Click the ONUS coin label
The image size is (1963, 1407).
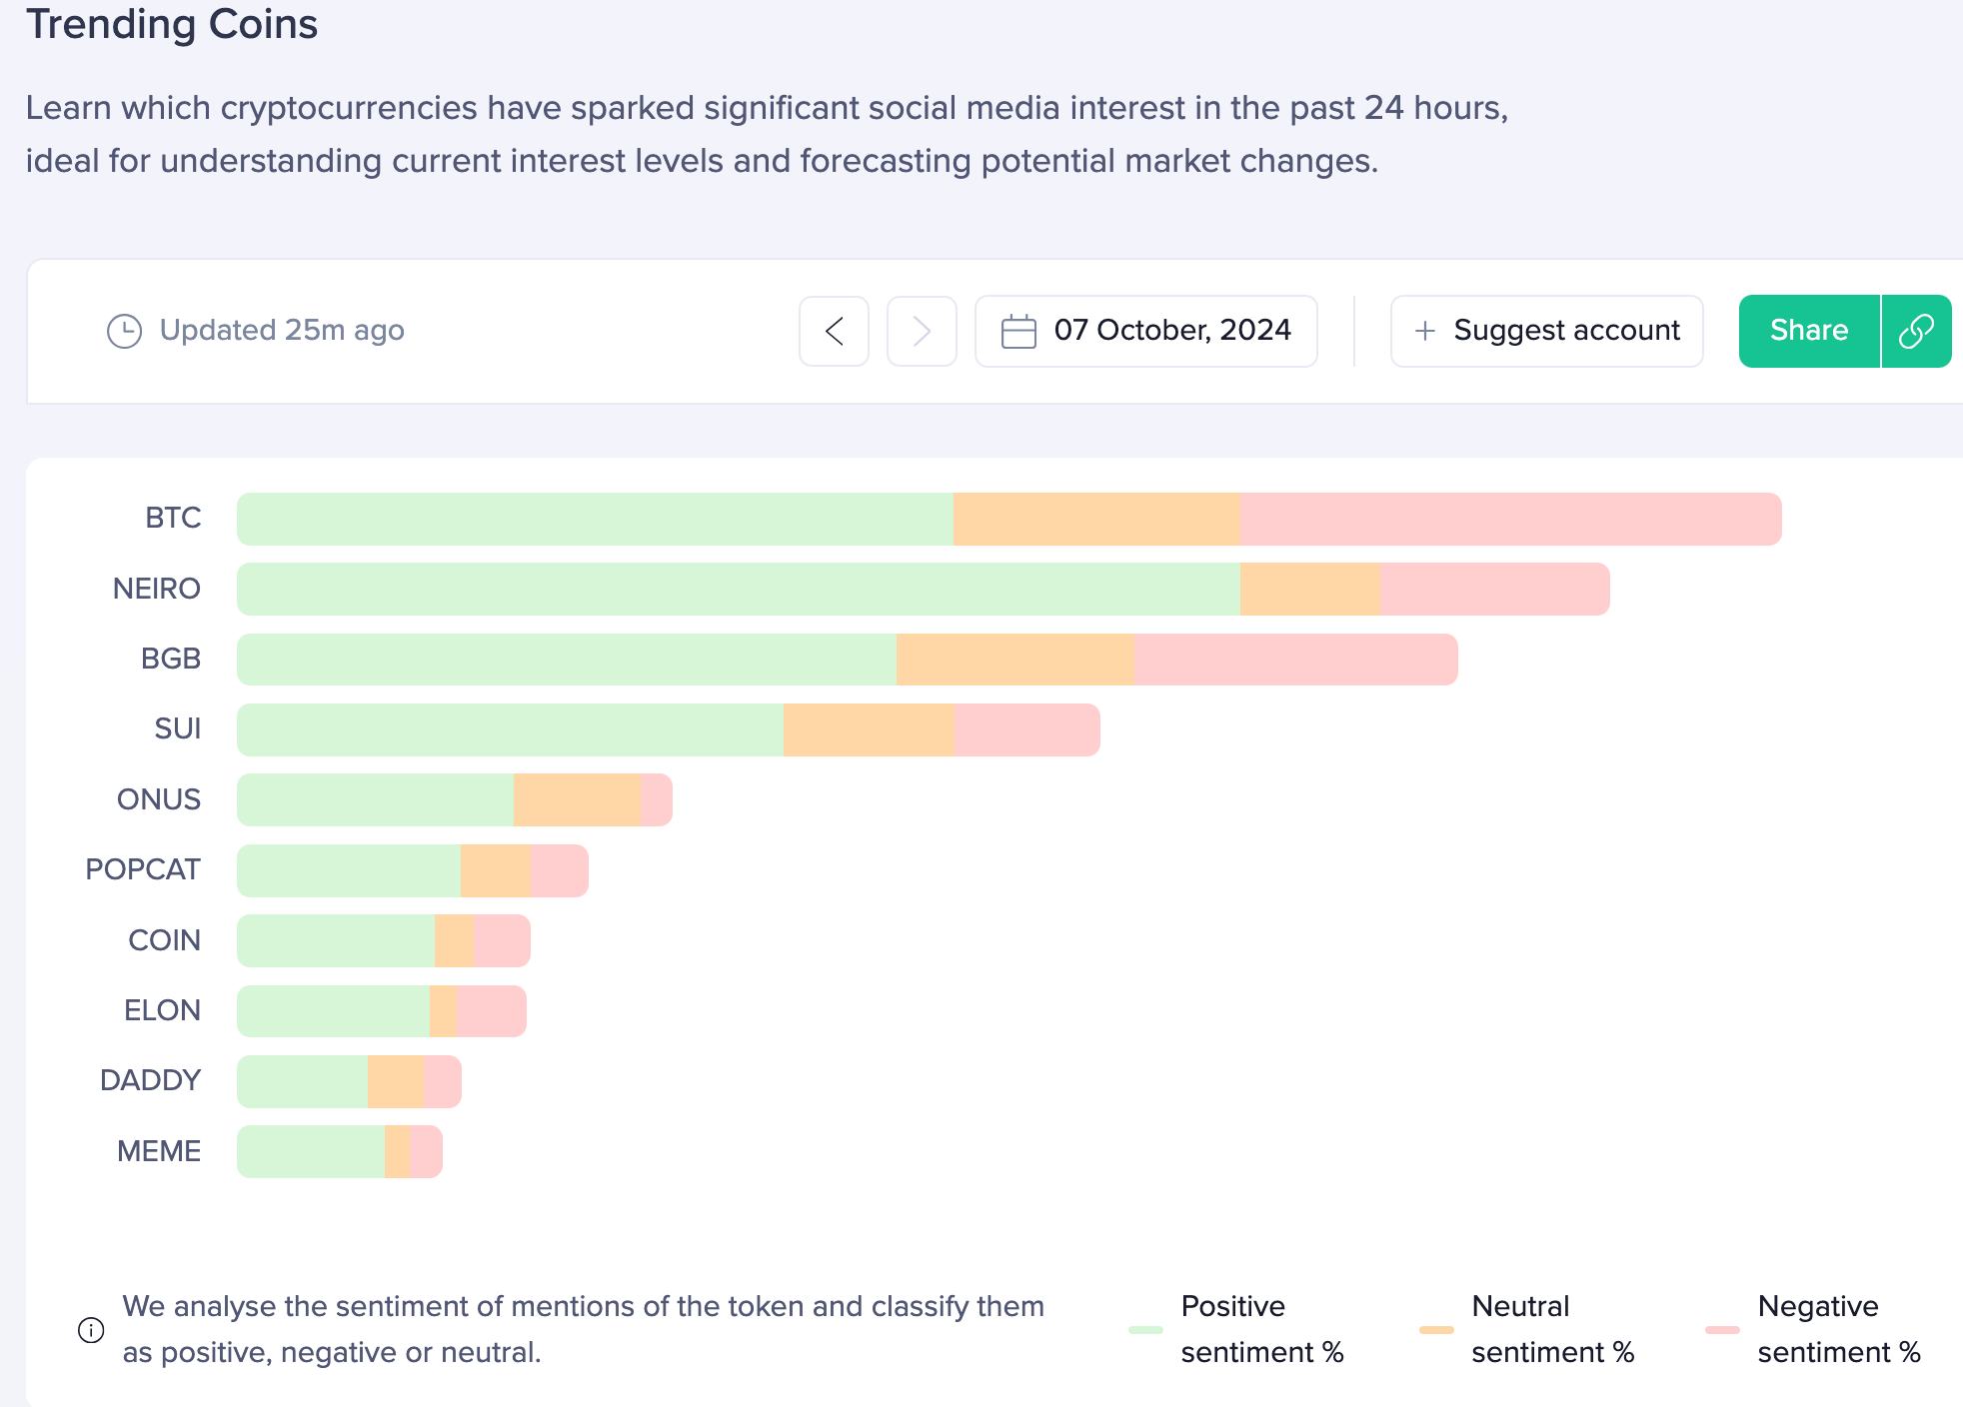point(159,799)
